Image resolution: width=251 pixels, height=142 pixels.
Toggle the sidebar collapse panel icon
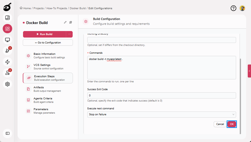coord(7,133)
